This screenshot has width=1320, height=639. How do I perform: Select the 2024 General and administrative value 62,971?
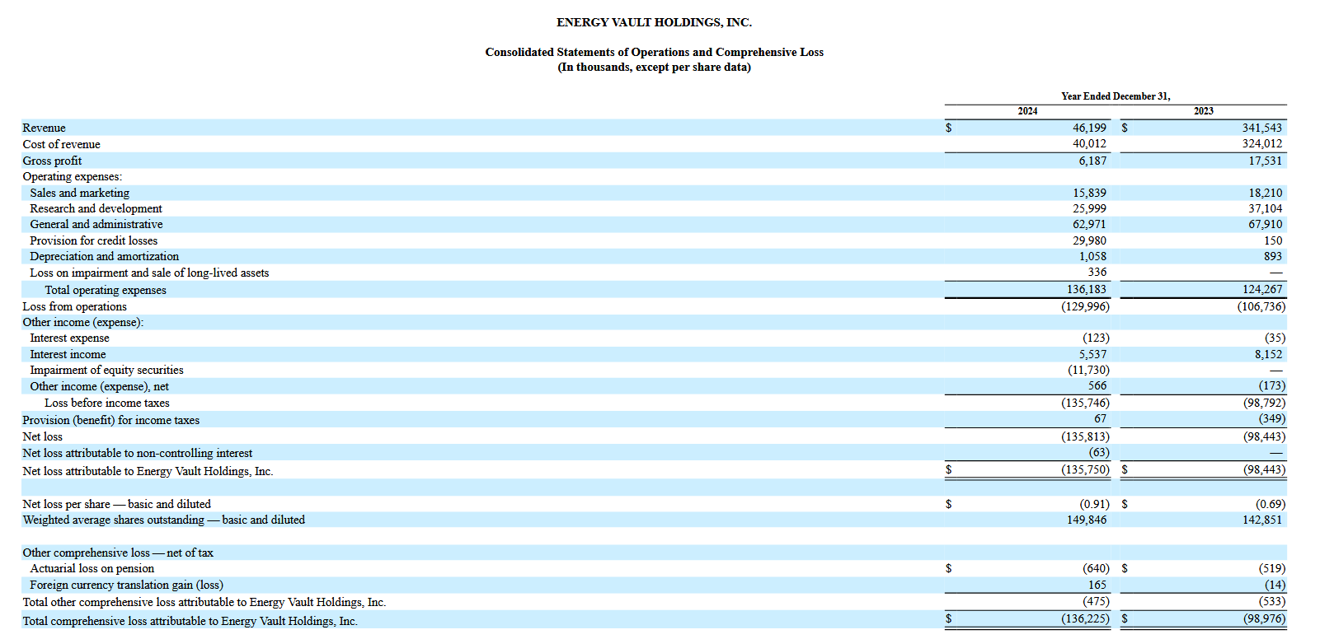pos(1089,224)
